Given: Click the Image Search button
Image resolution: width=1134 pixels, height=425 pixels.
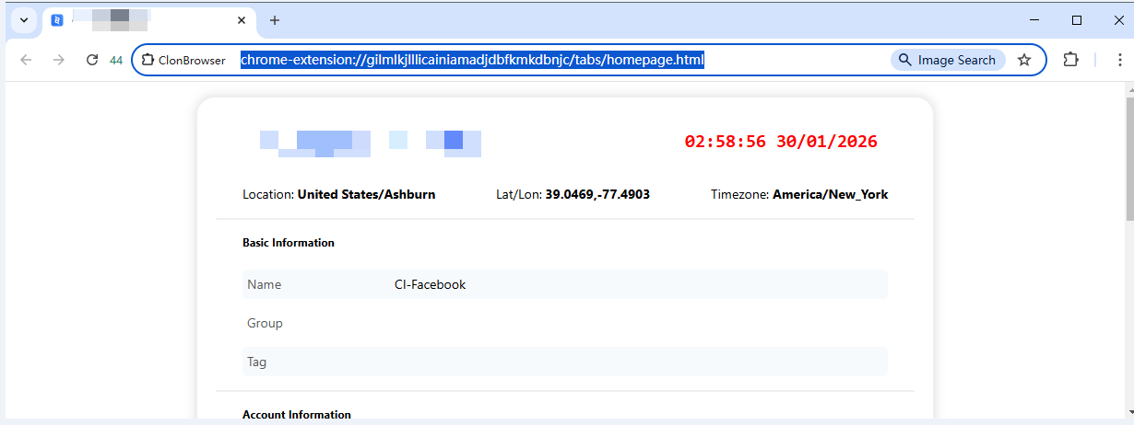Looking at the screenshot, I should click(948, 60).
